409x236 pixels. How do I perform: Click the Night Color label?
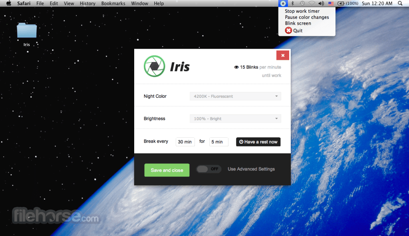click(155, 96)
